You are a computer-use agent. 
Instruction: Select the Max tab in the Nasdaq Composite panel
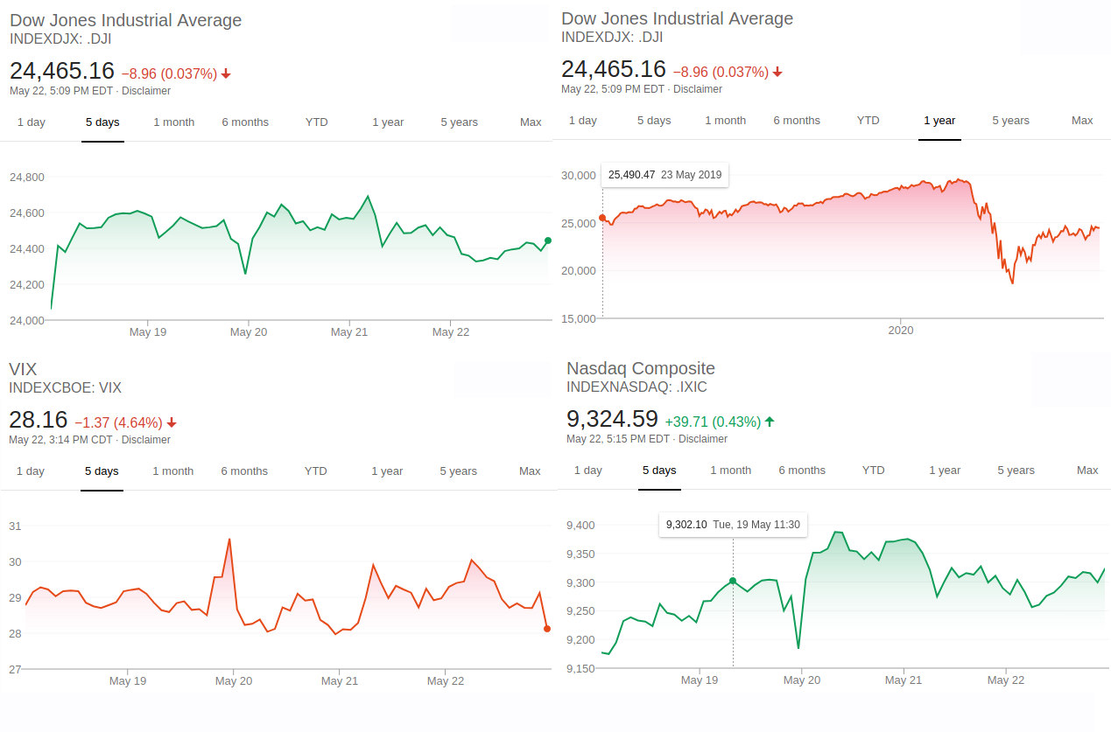pyautogui.click(x=1087, y=471)
